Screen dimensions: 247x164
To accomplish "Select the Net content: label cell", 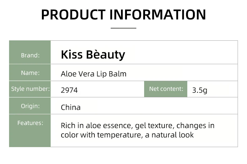I will 166,89.
